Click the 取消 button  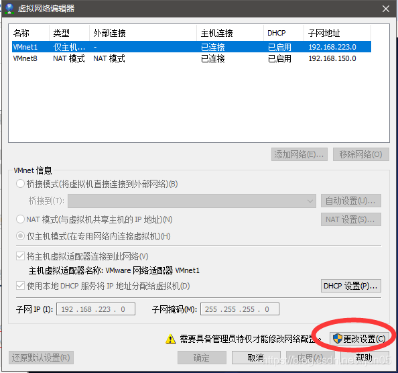pos(256,358)
